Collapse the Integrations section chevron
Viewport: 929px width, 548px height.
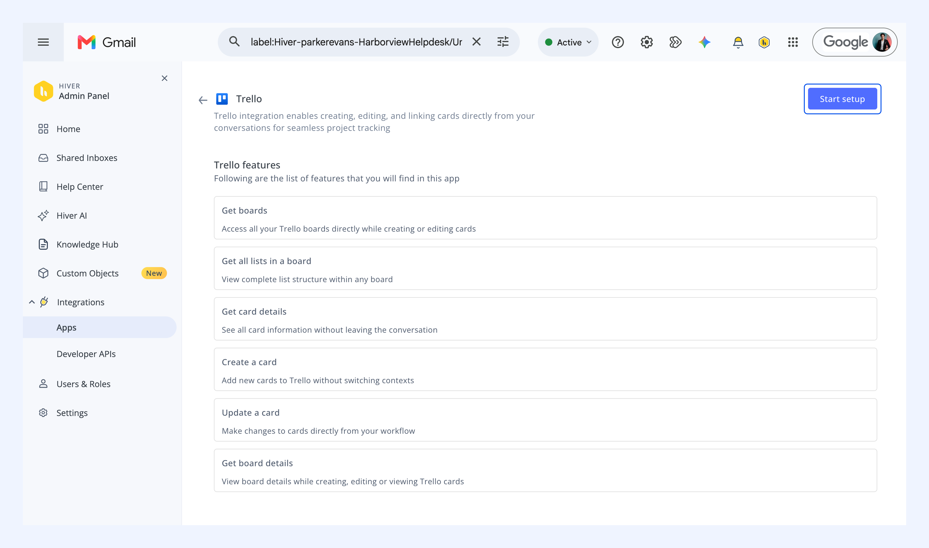click(32, 302)
